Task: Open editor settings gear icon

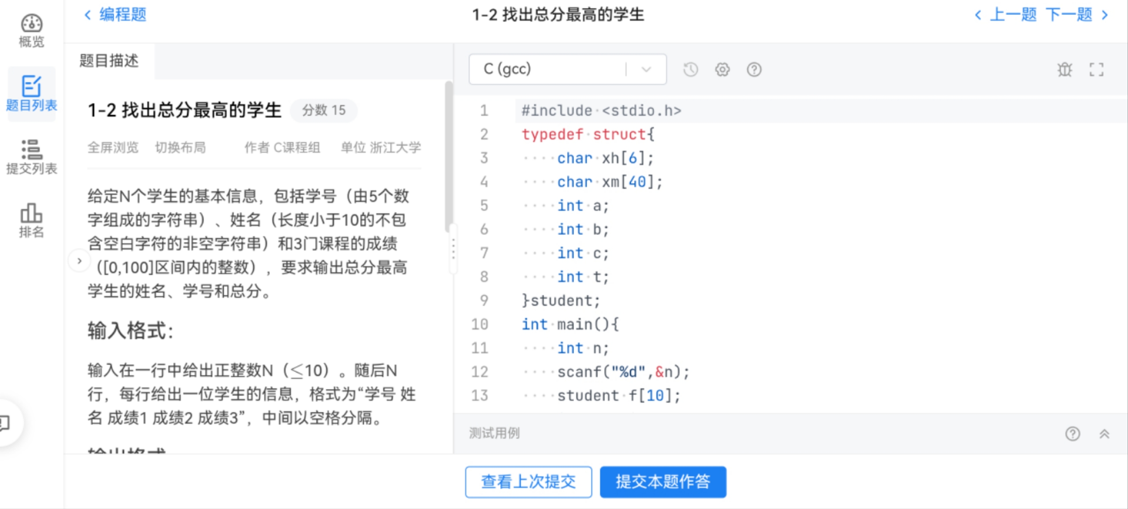Action: coord(722,70)
